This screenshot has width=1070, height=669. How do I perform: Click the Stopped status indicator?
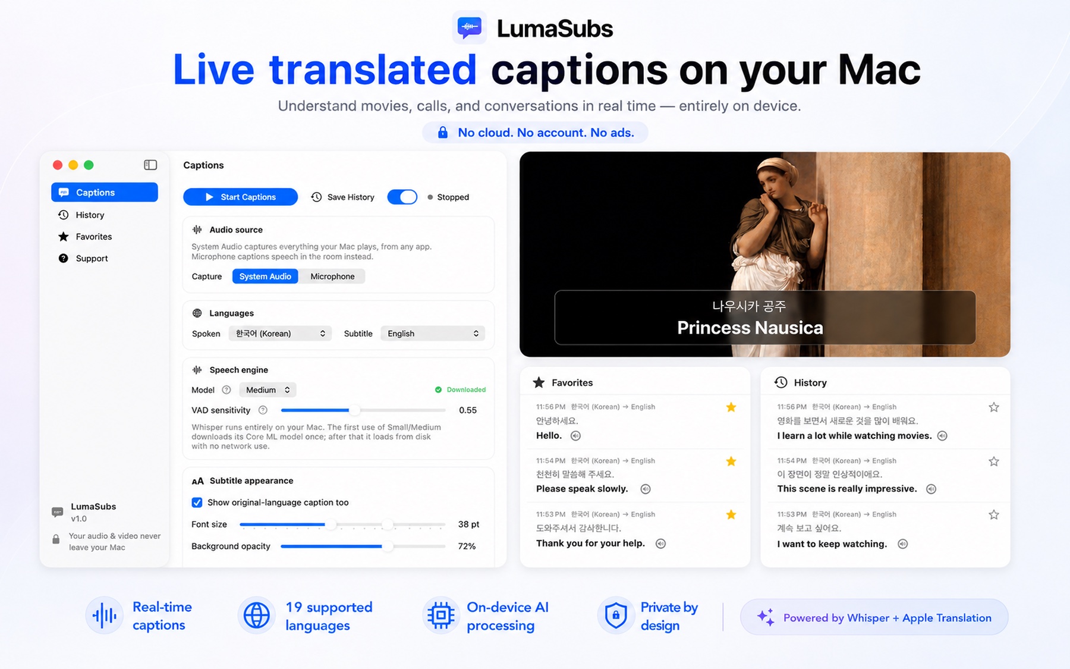448,197
